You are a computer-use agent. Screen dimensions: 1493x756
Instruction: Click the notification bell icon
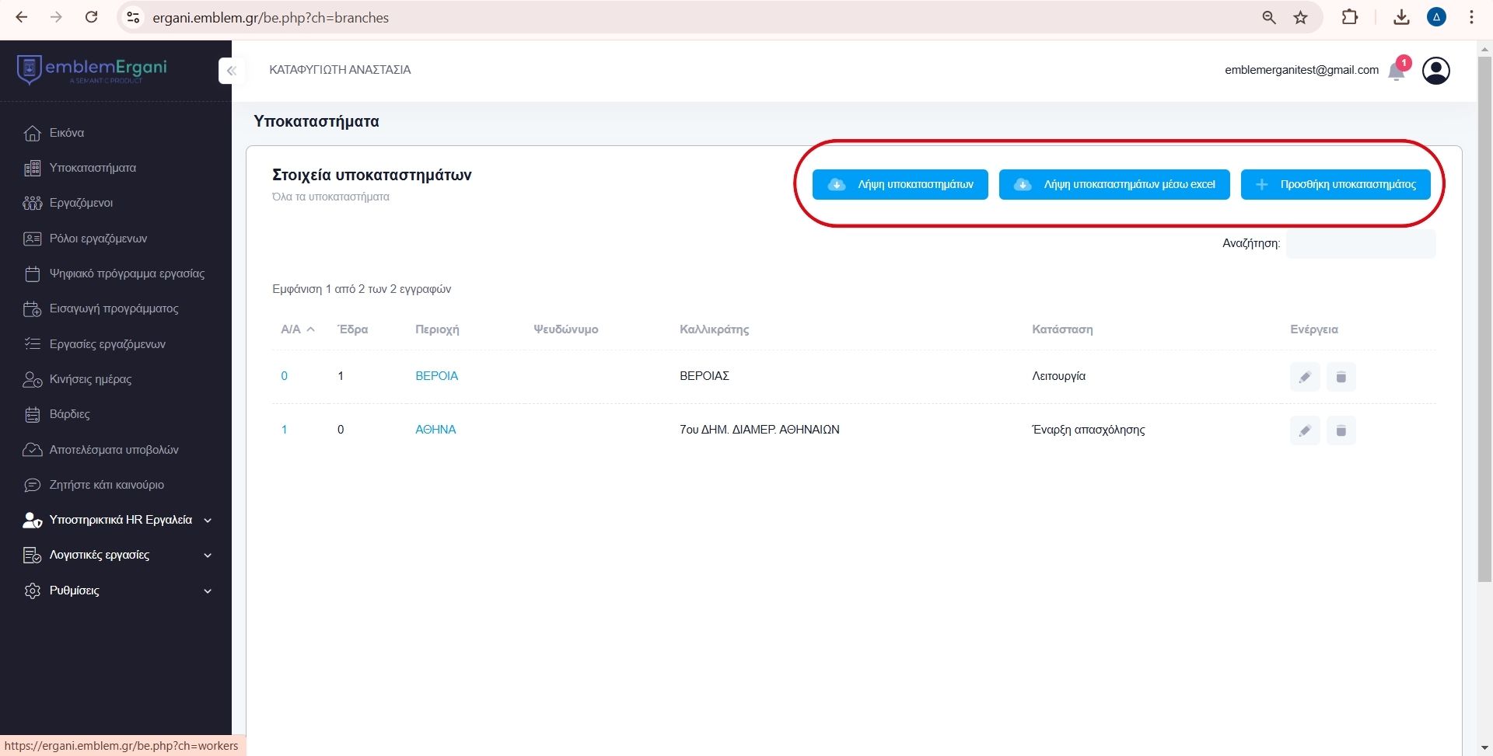pos(1397,72)
